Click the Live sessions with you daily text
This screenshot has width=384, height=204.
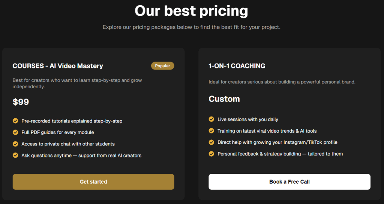[x=248, y=119]
